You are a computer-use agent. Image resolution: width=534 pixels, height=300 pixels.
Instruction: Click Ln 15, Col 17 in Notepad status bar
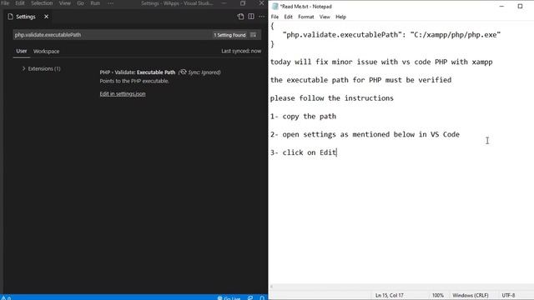tap(390, 295)
